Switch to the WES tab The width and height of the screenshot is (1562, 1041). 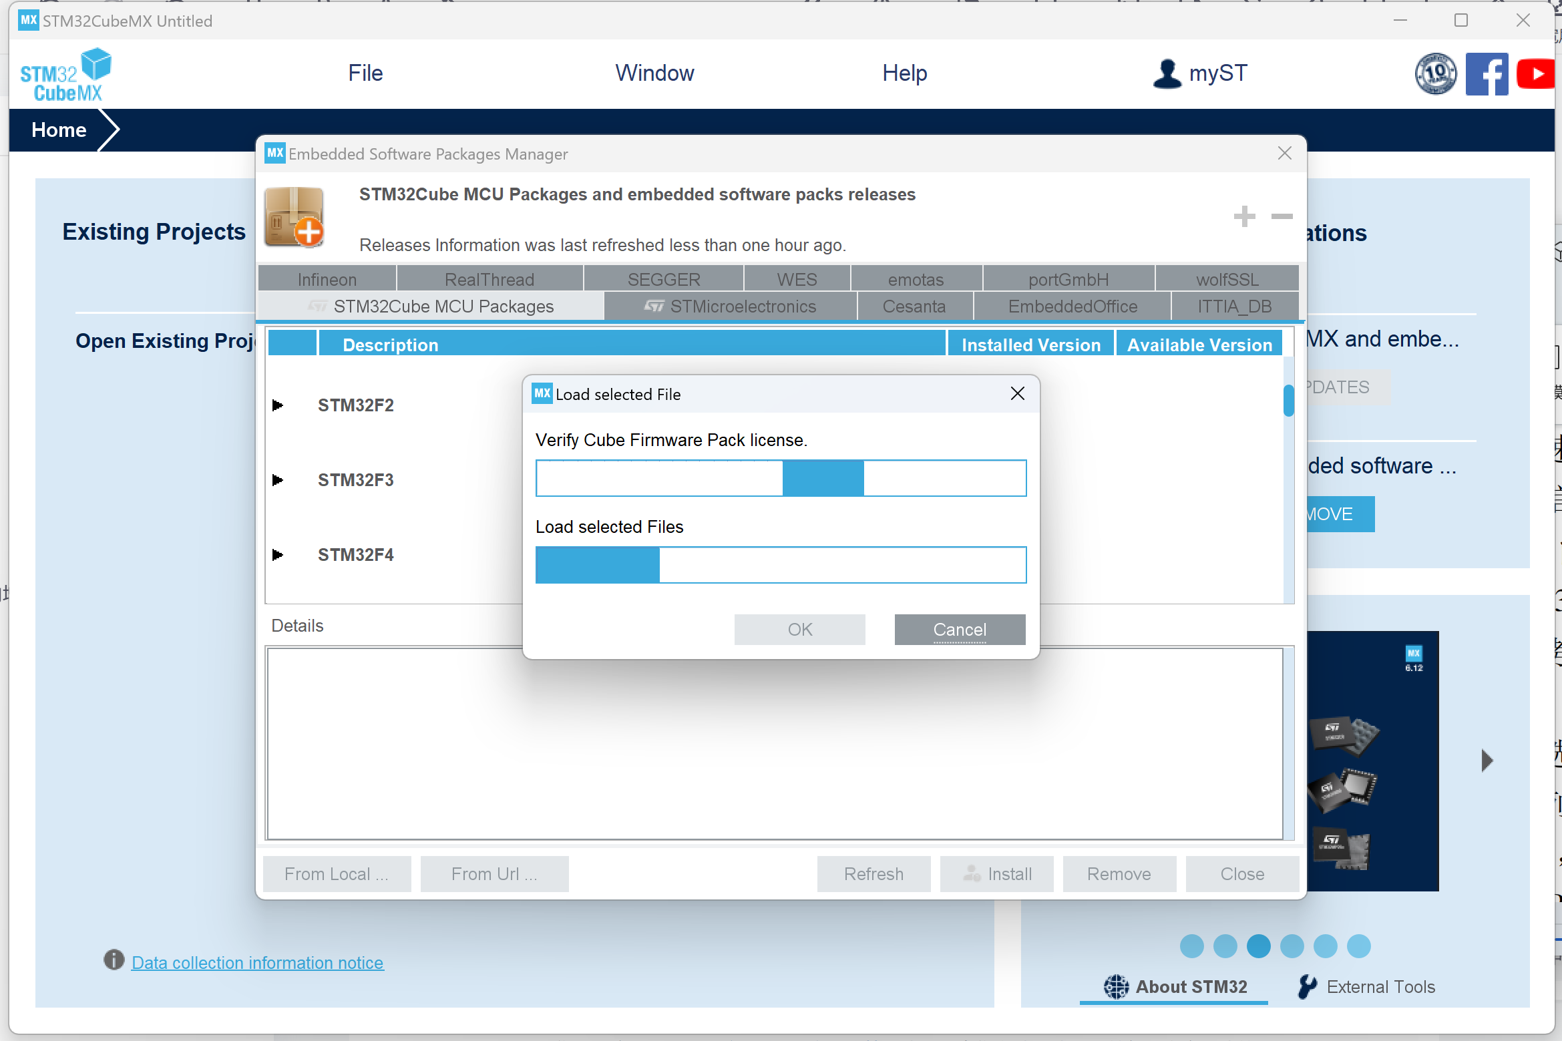797,279
